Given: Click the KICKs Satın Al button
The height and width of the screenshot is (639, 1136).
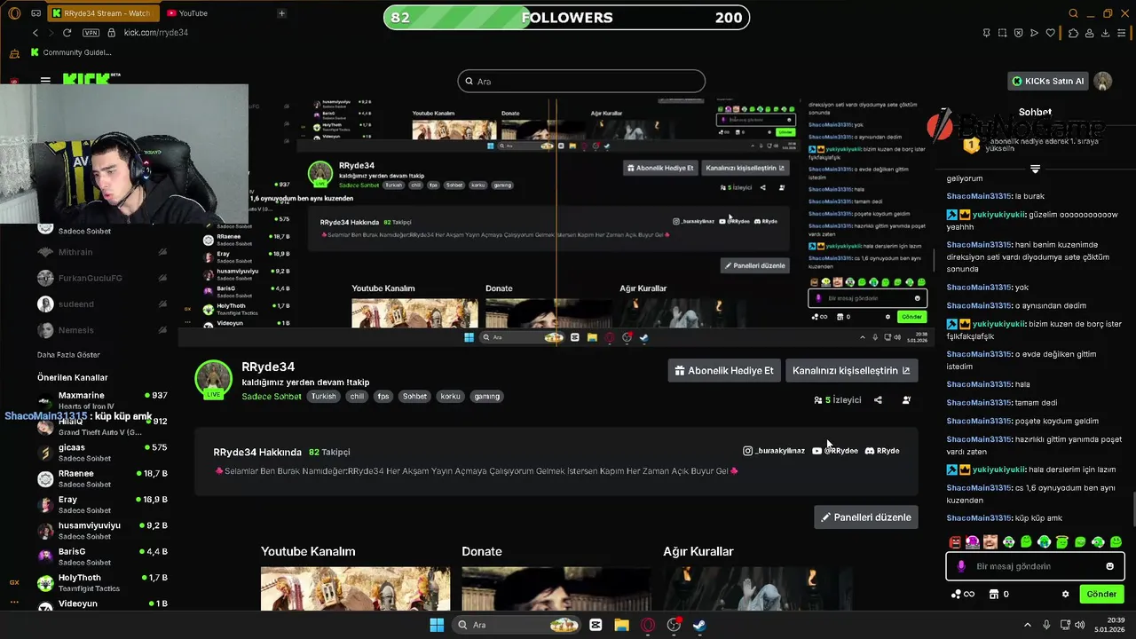Looking at the screenshot, I should click(1048, 81).
